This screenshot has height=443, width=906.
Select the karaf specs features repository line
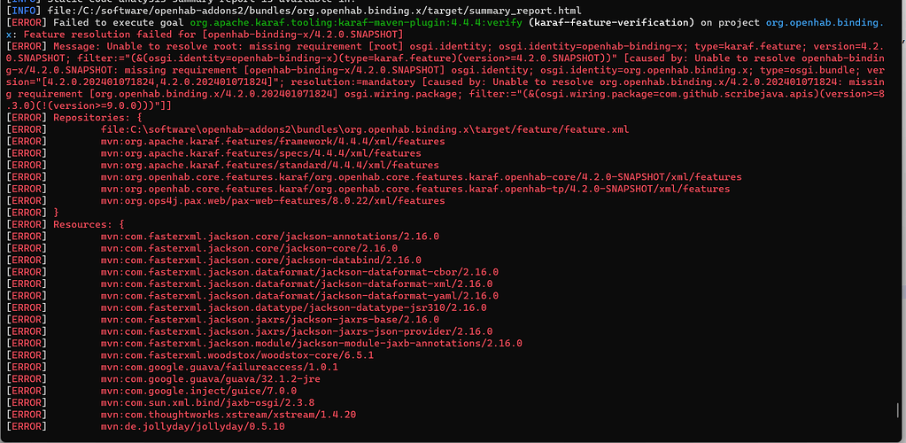[261, 153]
